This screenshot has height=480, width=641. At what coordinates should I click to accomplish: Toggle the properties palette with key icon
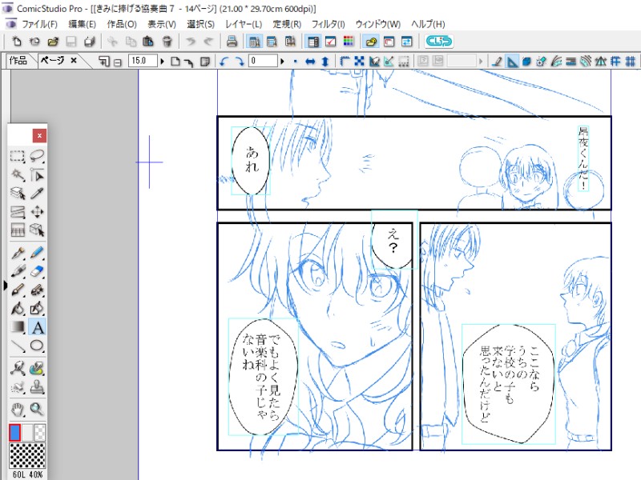pos(371,42)
